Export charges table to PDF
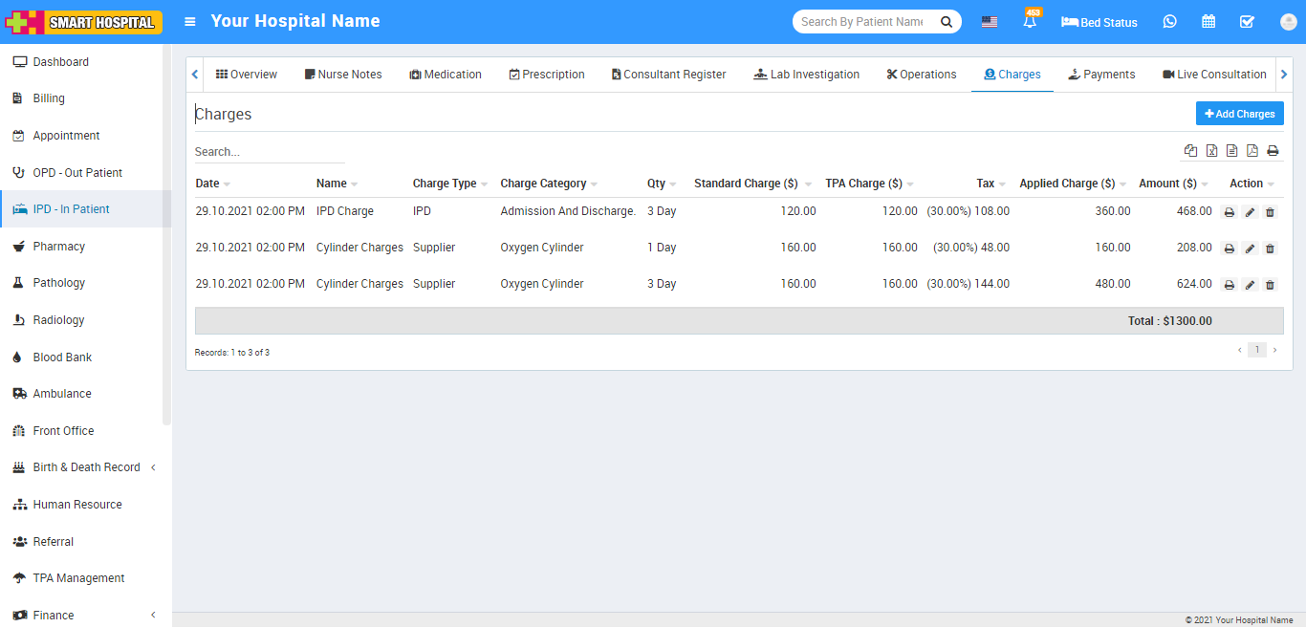The height and width of the screenshot is (628, 1306). [x=1252, y=151]
